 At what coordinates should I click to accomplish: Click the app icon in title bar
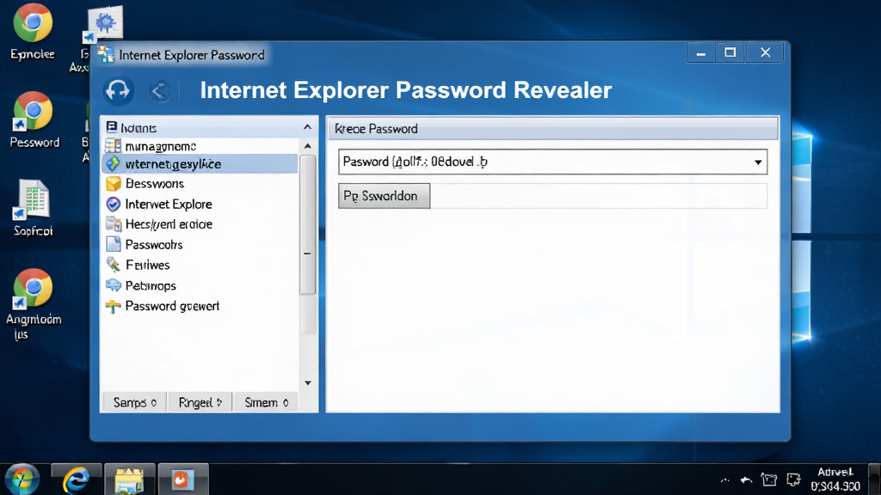click(106, 54)
